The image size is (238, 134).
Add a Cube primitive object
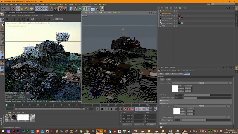point(71,9)
